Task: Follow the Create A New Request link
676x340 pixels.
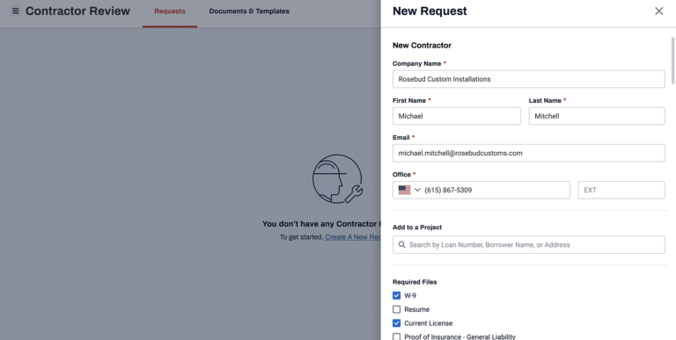Action: [x=353, y=237]
